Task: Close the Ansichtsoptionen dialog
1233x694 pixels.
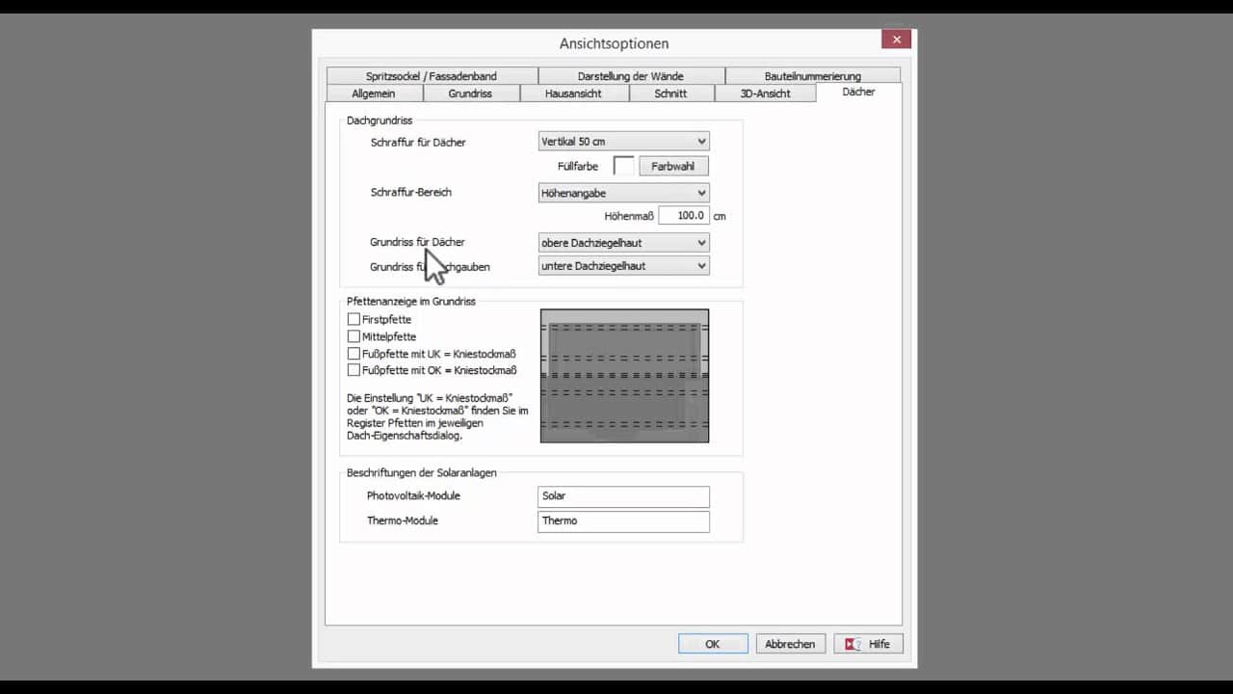Action: point(896,40)
